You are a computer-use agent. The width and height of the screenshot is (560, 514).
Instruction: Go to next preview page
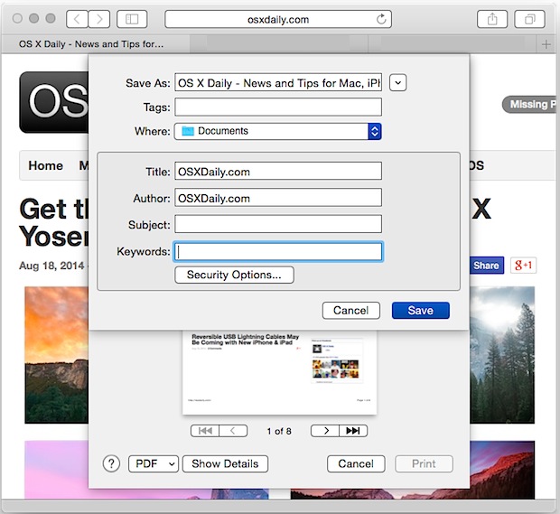(x=325, y=431)
